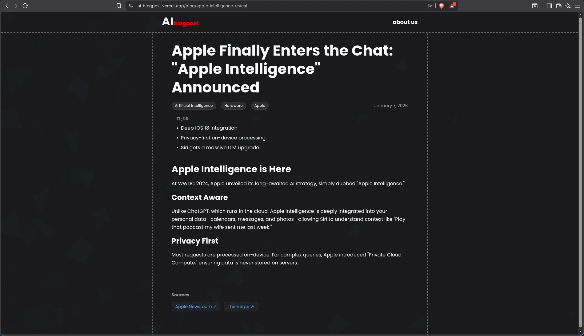
Task: Click 'Privacy-first on-device processing' bullet
Action: tap(223, 138)
